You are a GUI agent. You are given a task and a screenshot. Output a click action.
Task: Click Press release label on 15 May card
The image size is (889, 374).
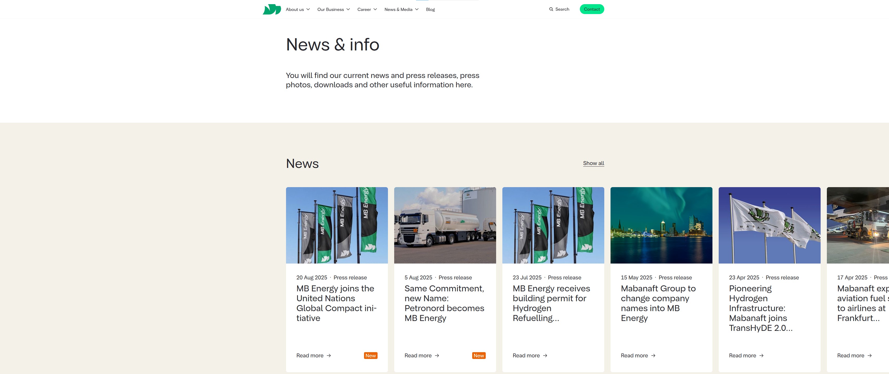pos(675,277)
